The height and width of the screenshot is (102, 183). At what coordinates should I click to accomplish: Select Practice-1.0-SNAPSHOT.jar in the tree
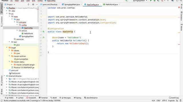point(24,67)
